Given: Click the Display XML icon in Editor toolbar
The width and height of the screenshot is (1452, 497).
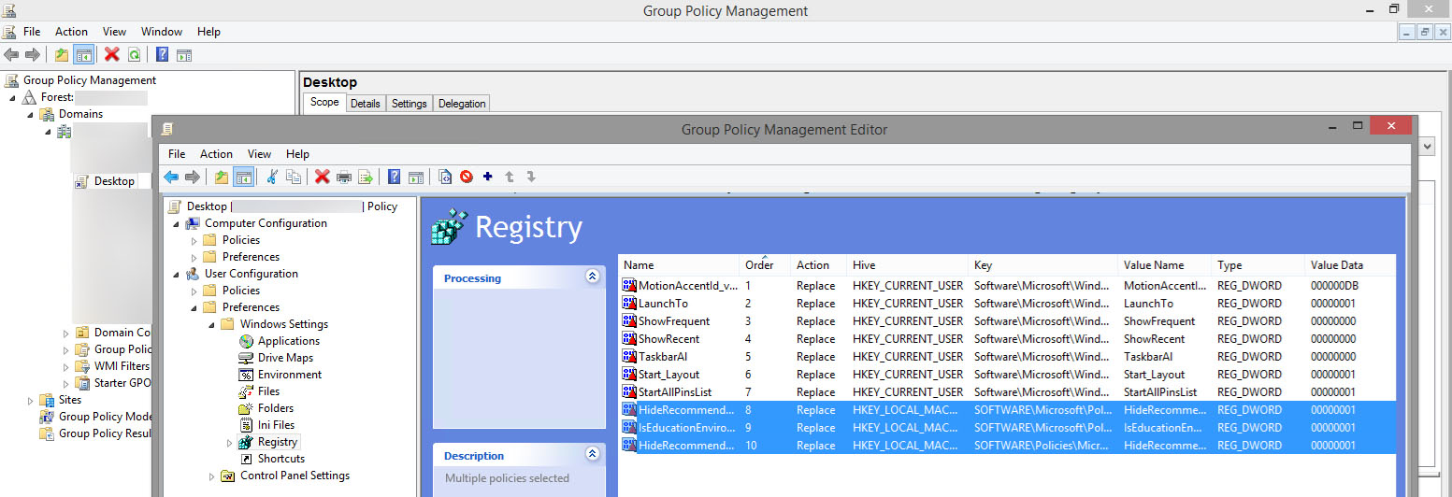Looking at the screenshot, I should tap(445, 177).
